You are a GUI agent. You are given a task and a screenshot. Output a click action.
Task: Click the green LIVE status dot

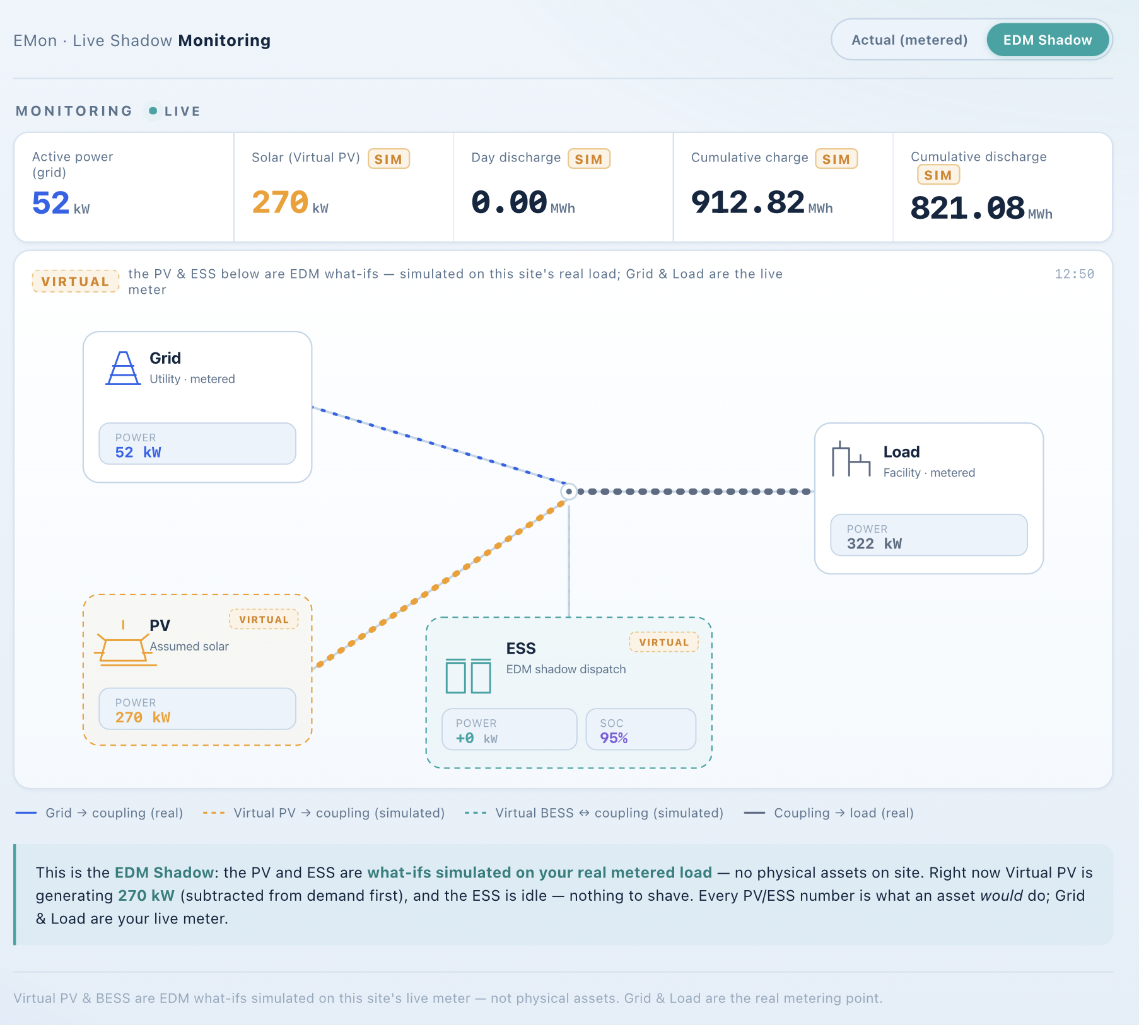click(x=153, y=111)
